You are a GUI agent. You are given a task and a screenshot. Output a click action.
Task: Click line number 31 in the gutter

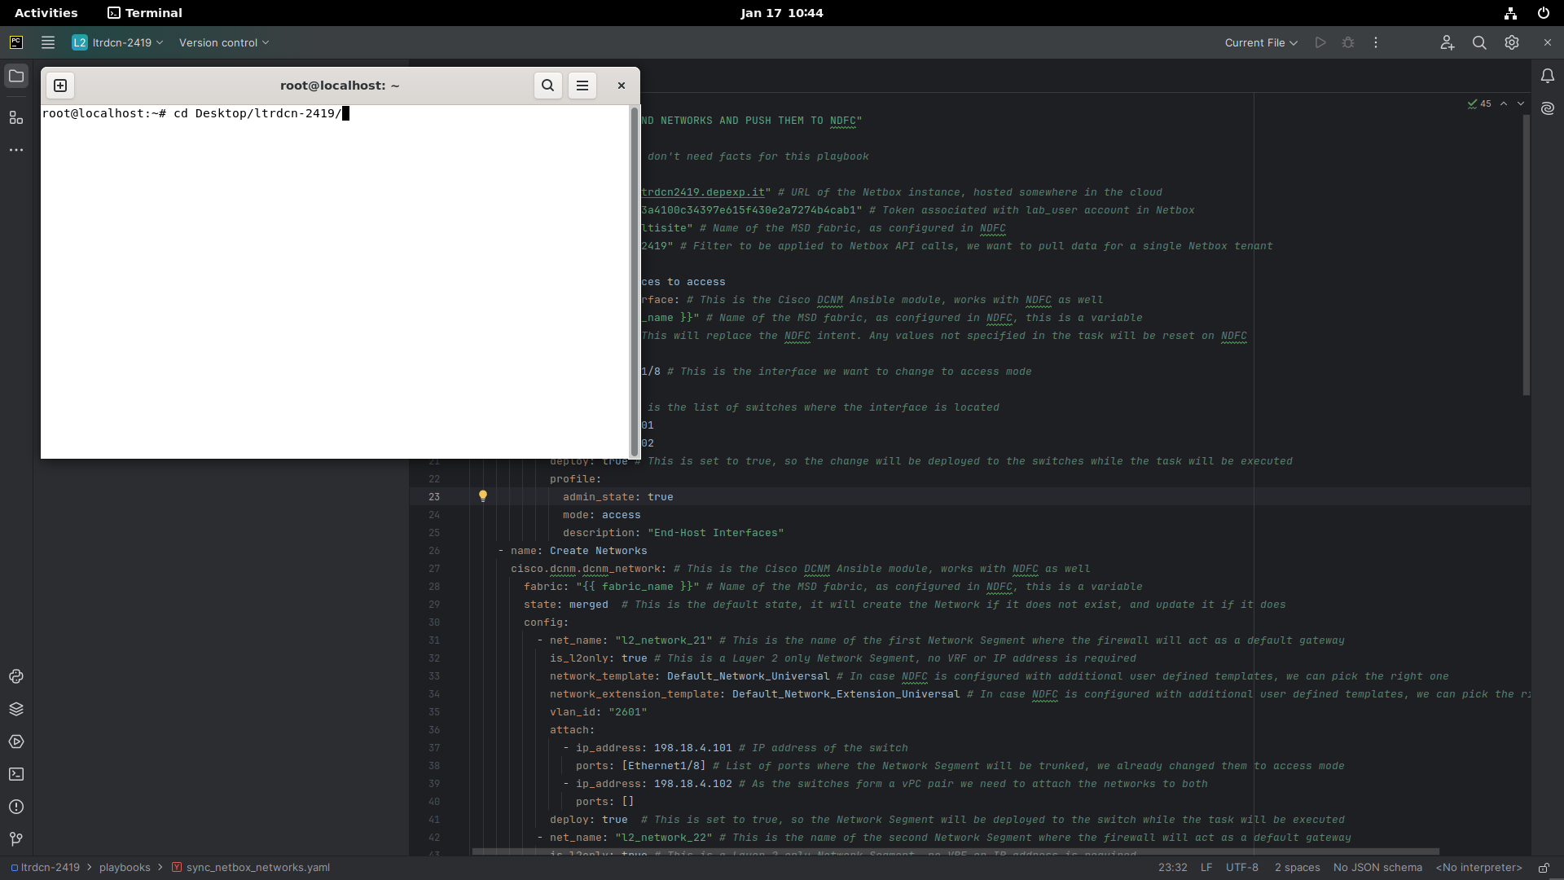tap(434, 640)
